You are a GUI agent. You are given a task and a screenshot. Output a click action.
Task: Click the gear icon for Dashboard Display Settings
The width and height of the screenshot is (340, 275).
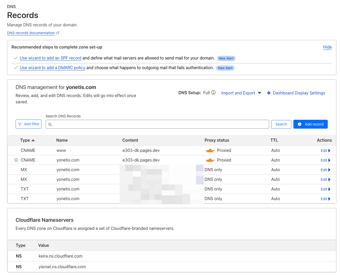point(269,93)
